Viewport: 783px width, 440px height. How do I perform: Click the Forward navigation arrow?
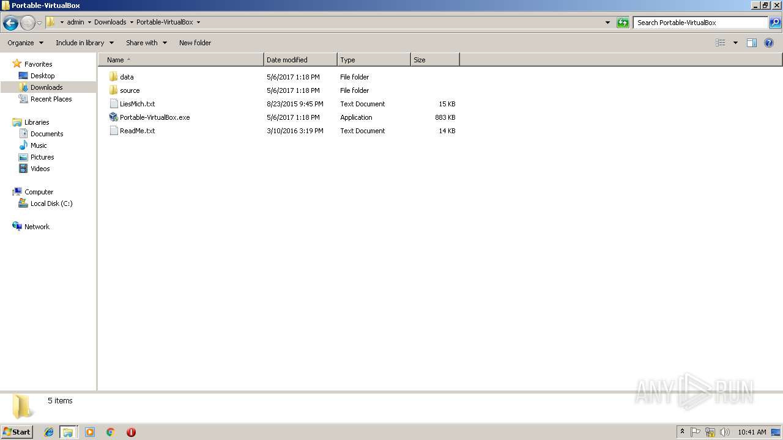pos(28,23)
